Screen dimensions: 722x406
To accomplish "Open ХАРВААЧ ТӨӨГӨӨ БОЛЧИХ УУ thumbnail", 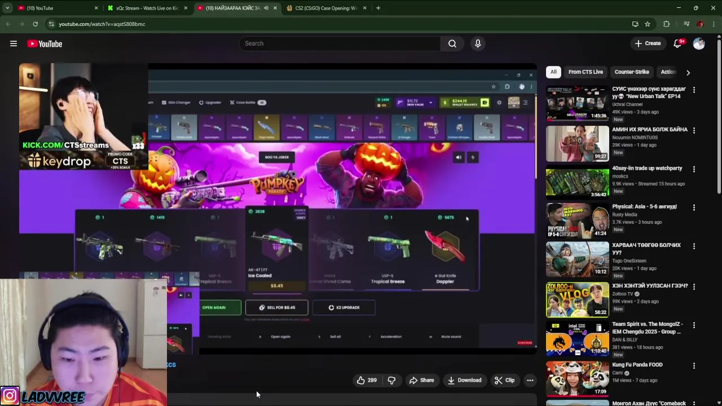I will coord(577,259).
